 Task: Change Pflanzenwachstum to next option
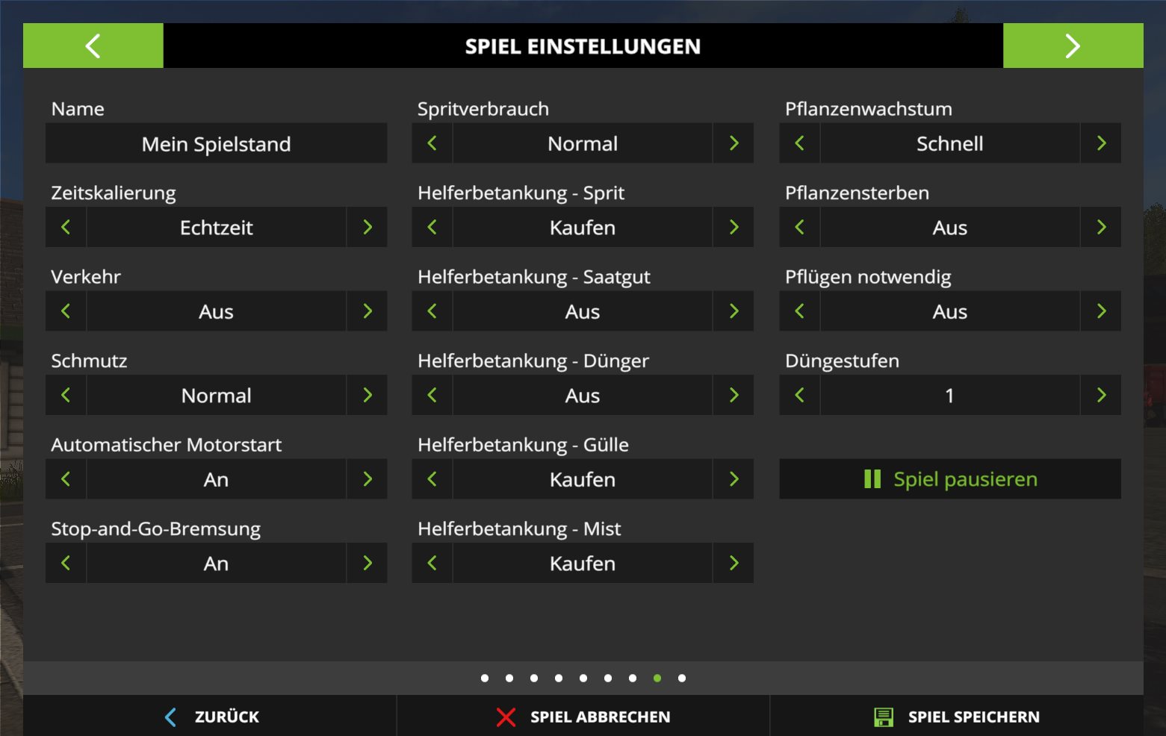pyautogui.click(x=1101, y=143)
